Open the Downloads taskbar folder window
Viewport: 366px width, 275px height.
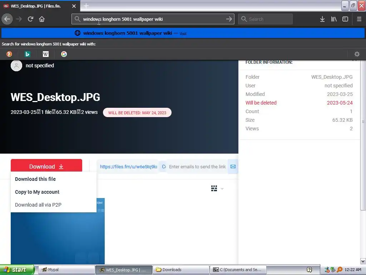tap(181, 270)
